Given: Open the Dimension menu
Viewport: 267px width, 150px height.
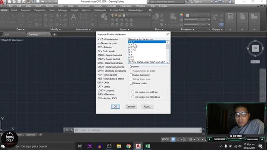Looking at the screenshot, I should point(84,6).
